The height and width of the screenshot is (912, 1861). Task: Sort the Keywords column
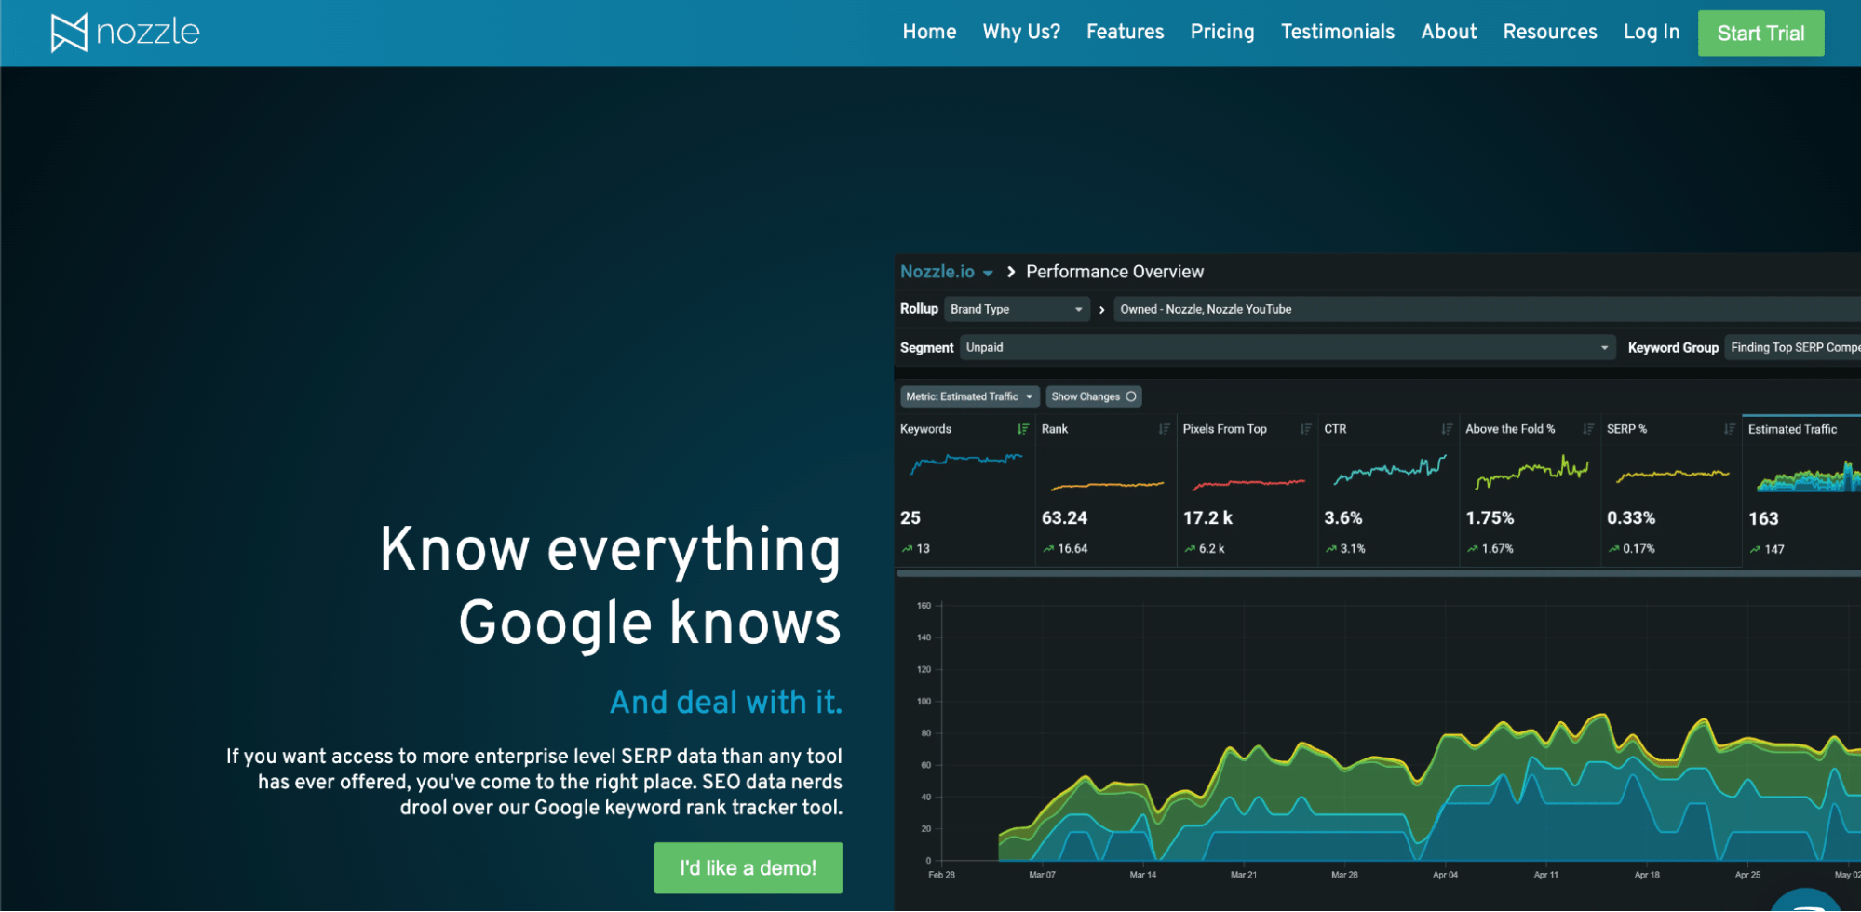coord(1022,429)
